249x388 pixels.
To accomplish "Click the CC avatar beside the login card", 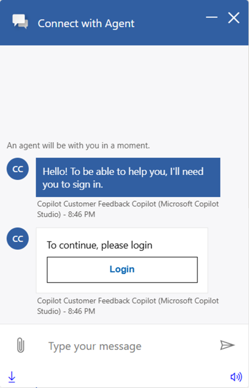I will click(18, 239).
